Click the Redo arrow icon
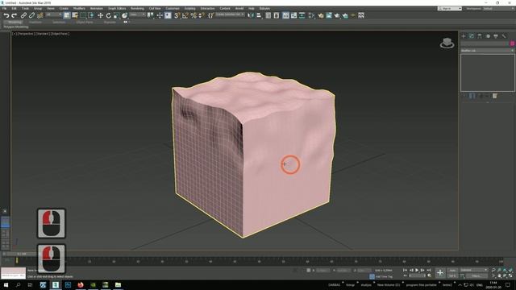Viewport: 516px width, 290px height. click(15, 15)
